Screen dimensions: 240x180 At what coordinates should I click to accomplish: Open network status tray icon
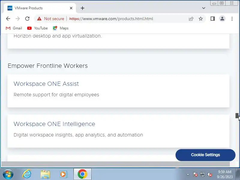pyautogui.click(x=202, y=174)
